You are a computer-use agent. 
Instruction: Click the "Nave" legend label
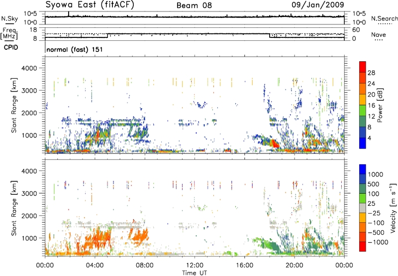click(x=379, y=34)
